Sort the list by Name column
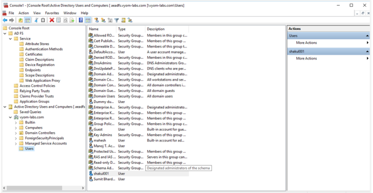373x193 pixels. pyautogui.click(x=102, y=29)
